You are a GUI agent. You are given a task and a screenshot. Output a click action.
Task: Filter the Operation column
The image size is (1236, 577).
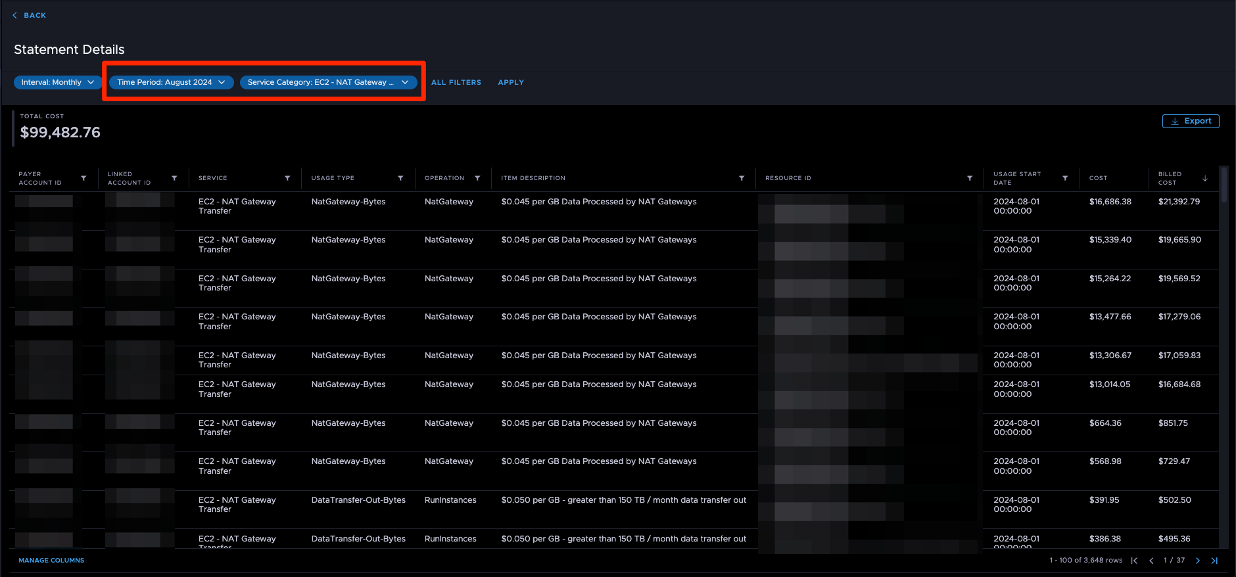pos(477,178)
